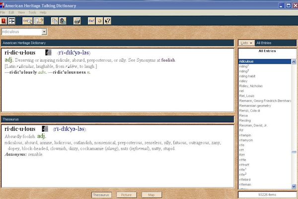Screen dimensions: 298x199
Task: Open the View menu
Action: point(21,12)
